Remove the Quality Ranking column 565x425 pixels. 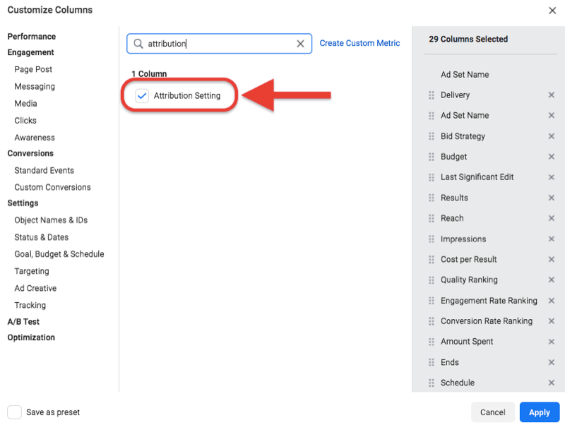point(551,280)
